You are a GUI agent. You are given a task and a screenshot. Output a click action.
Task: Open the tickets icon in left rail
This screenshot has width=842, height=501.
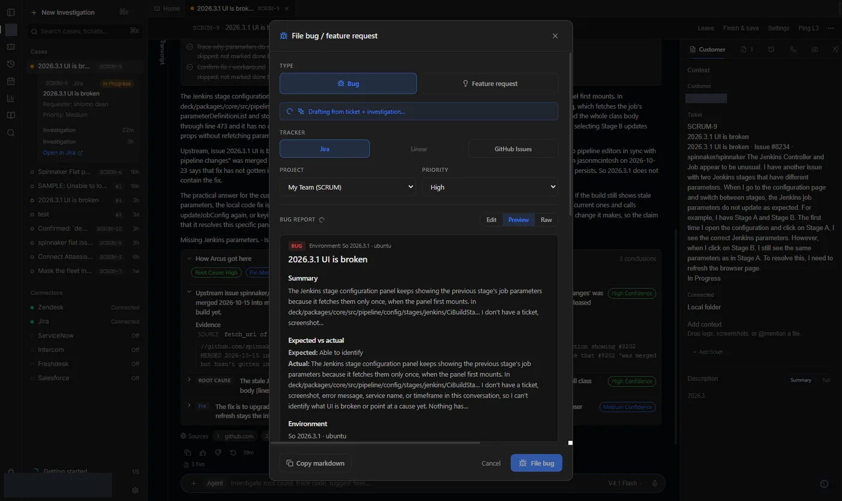[x=11, y=47]
